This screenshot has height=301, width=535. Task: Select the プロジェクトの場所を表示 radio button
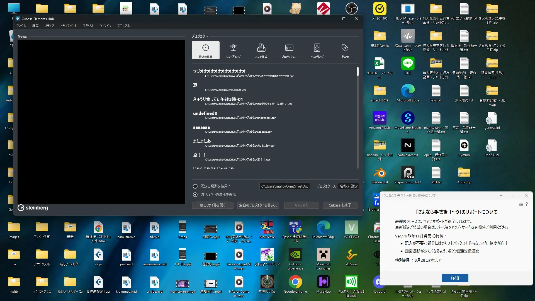point(195,195)
